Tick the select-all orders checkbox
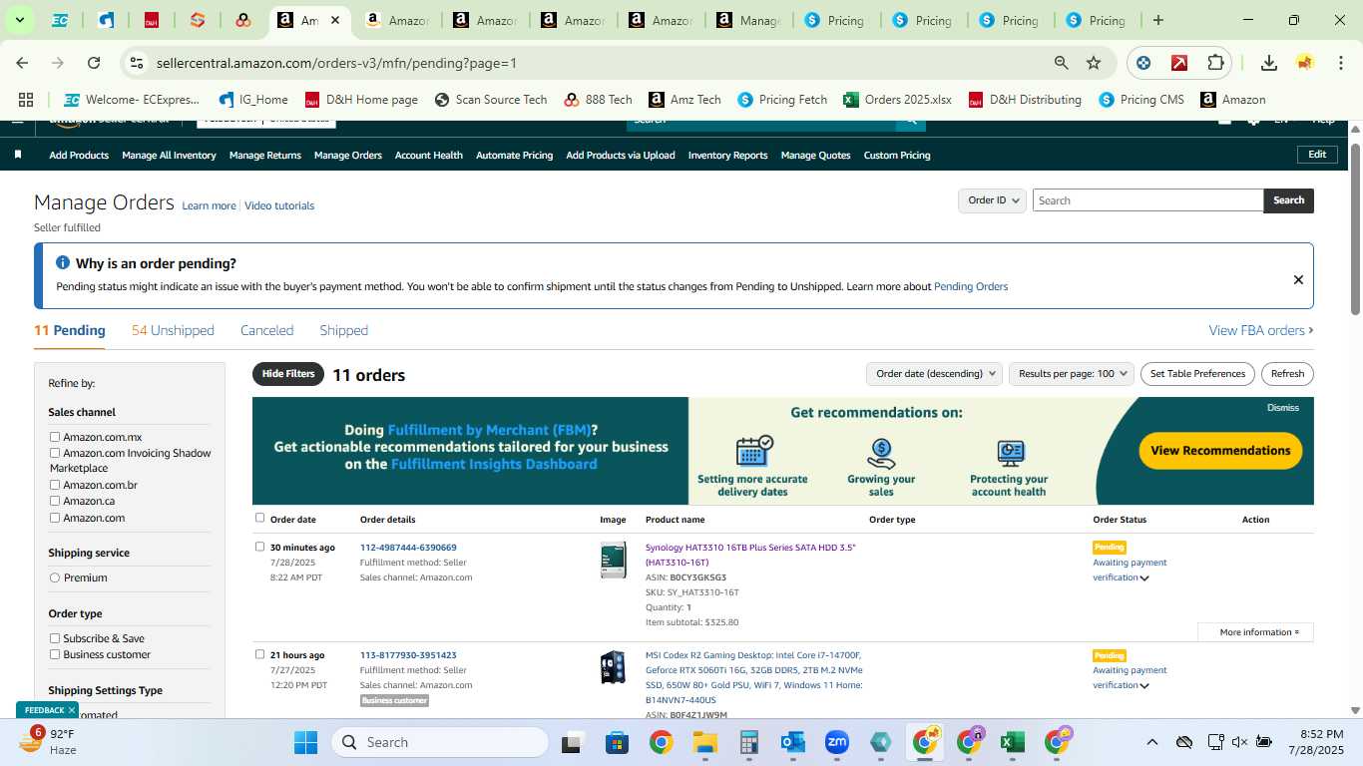 coord(260,518)
